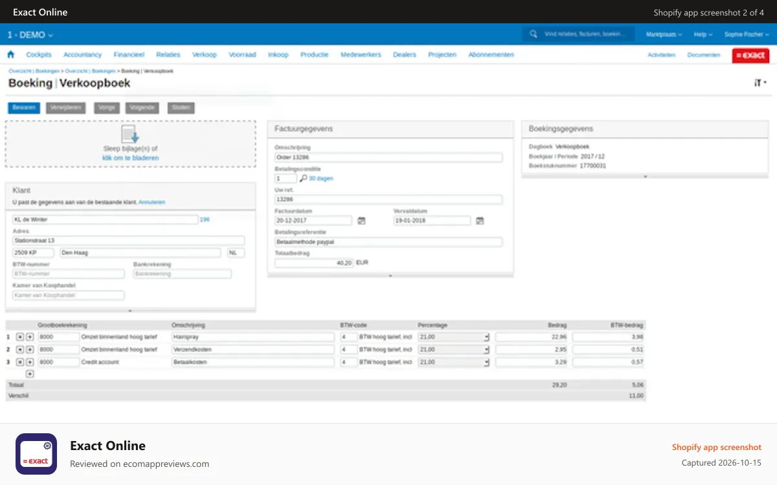Open the Financieel menu
This screenshot has height=485, width=777.
click(129, 55)
